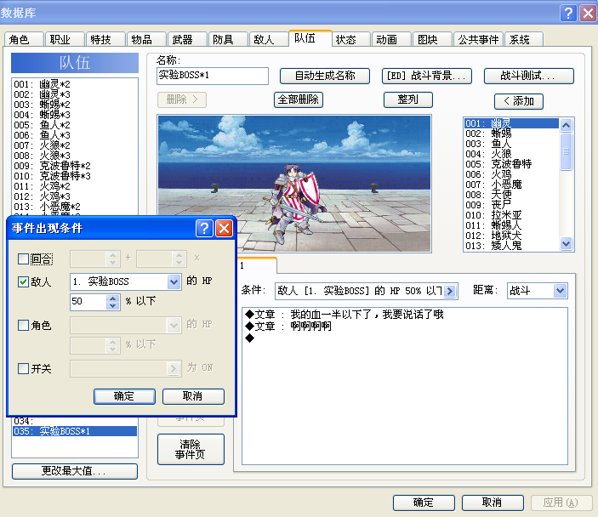598x517 pixels.
Task: Uncheck the 敌人 checkbox
Action: 23,281
